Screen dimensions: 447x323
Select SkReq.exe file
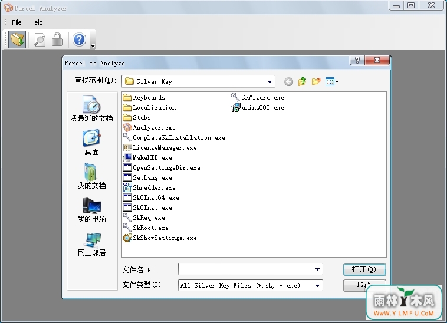[x=144, y=217]
